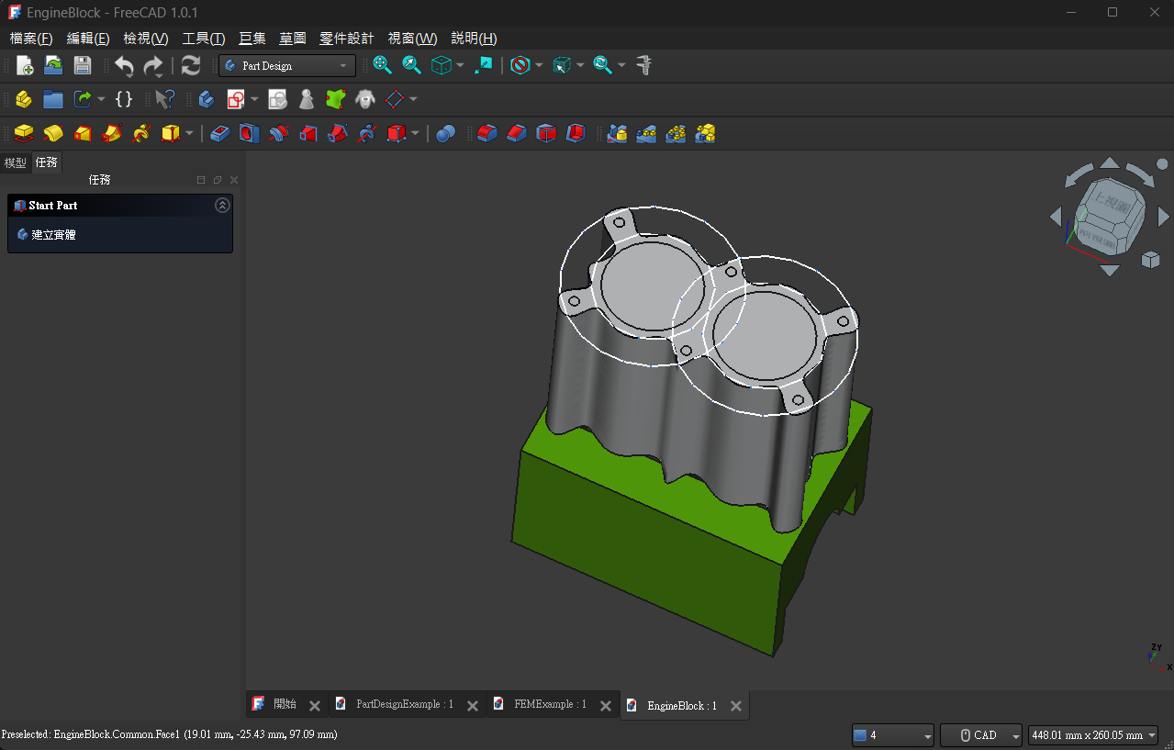
Task: Click the variable set braces icon
Action: pyautogui.click(x=124, y=99)
